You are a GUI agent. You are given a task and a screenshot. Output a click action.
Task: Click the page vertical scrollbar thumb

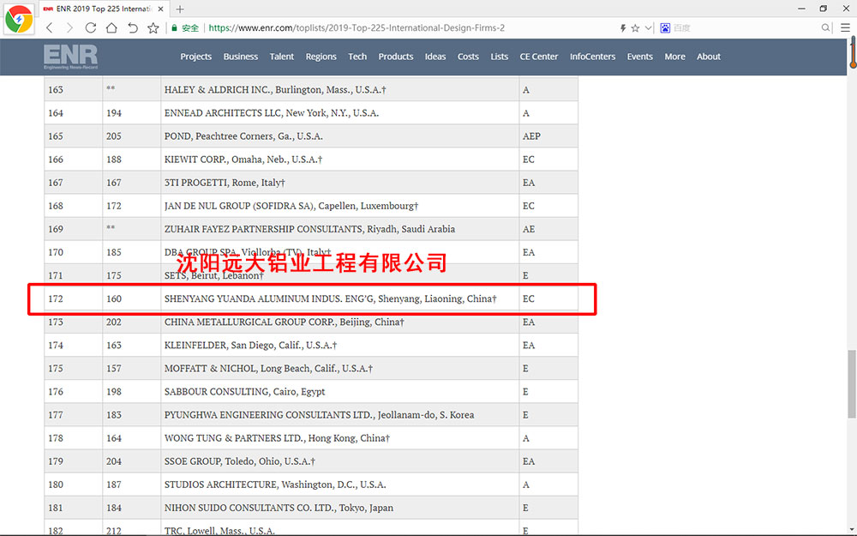click(x=852, y=384)
